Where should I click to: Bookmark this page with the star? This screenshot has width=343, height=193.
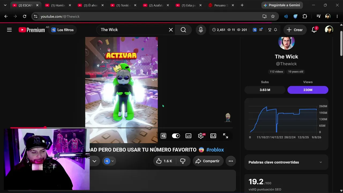pos(273,16)
